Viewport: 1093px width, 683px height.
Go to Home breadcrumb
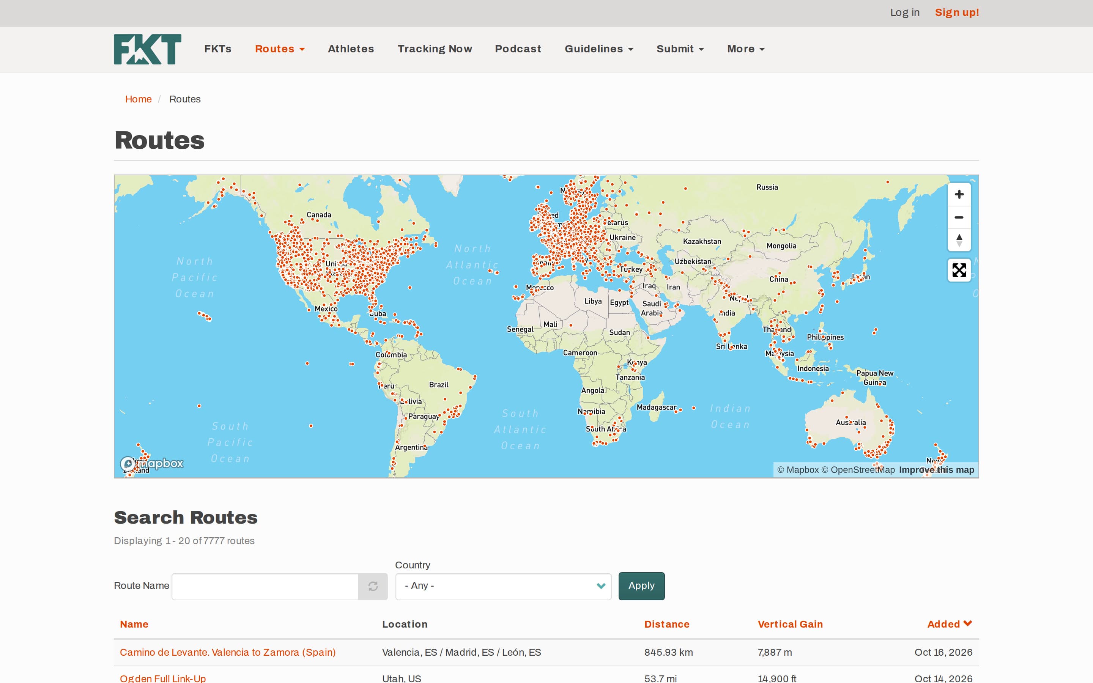[138, 99]
